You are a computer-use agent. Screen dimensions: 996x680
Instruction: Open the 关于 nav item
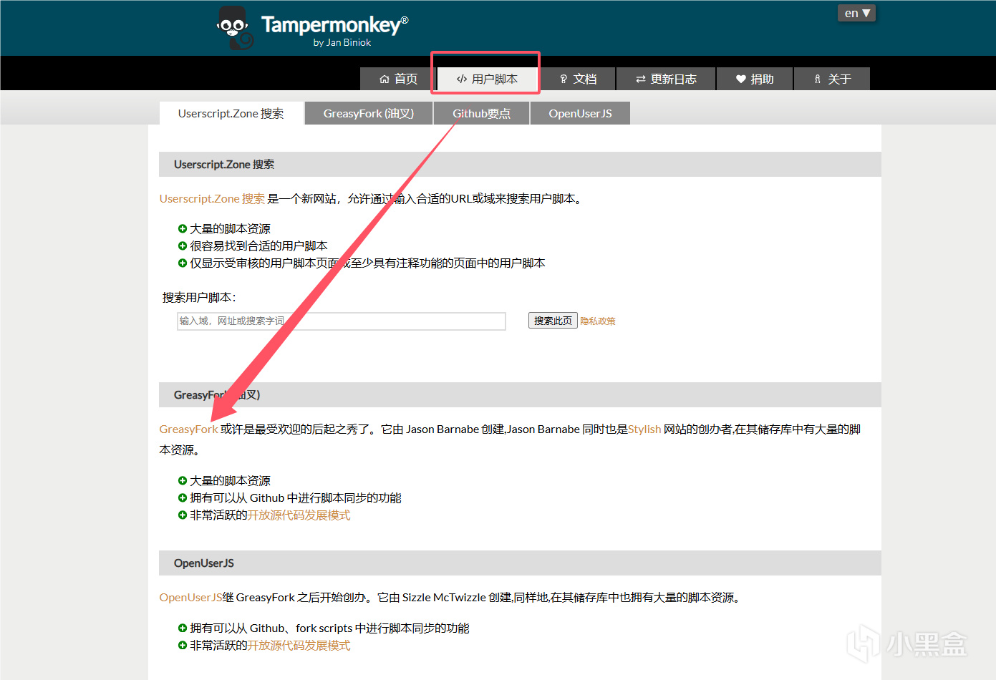click(832, 79)
